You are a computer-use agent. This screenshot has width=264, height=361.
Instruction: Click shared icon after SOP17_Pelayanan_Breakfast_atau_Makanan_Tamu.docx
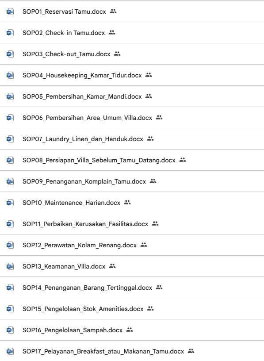pyautogui.click(x=191, y=351)
